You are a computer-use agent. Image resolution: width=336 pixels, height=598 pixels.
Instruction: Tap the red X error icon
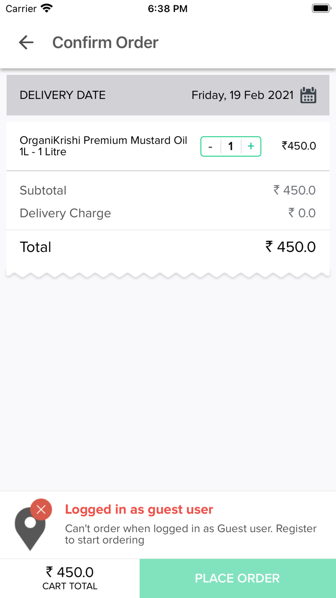pyautogui.click(x=41, y=510)
